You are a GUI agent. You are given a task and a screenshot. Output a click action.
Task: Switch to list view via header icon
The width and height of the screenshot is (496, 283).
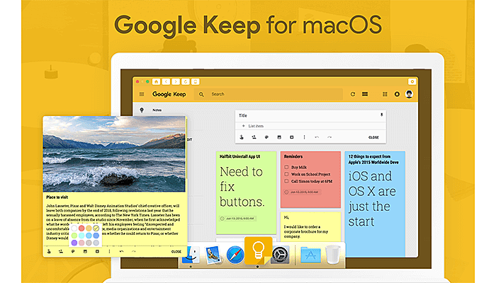[365, 94]
